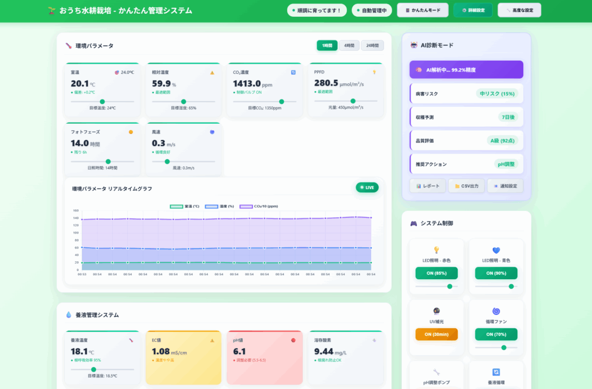Click the red dot icon on pH値 card

[x=293, y=340]
